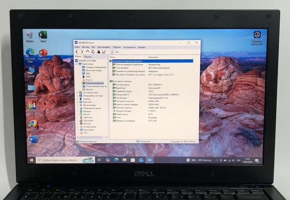Open the Інструменти menu
This screenshot has height=200, width=290.
pyautogui.click(x=129, y=47)
